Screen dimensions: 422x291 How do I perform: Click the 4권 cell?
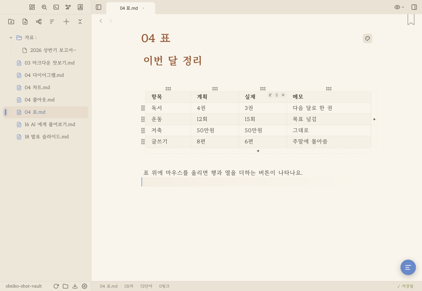coord(215,108)
